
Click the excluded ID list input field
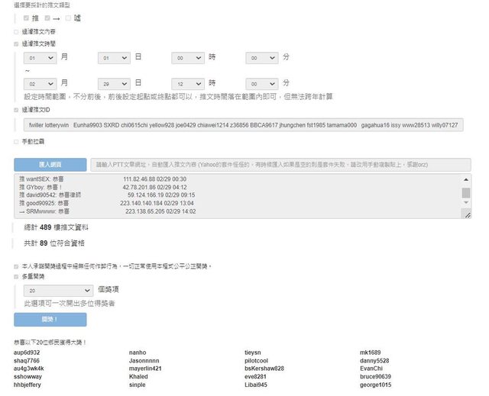pyautogui.click(x=243, y=124)
